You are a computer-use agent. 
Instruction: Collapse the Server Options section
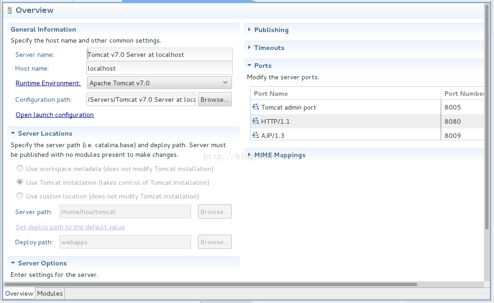pos(12,263)
